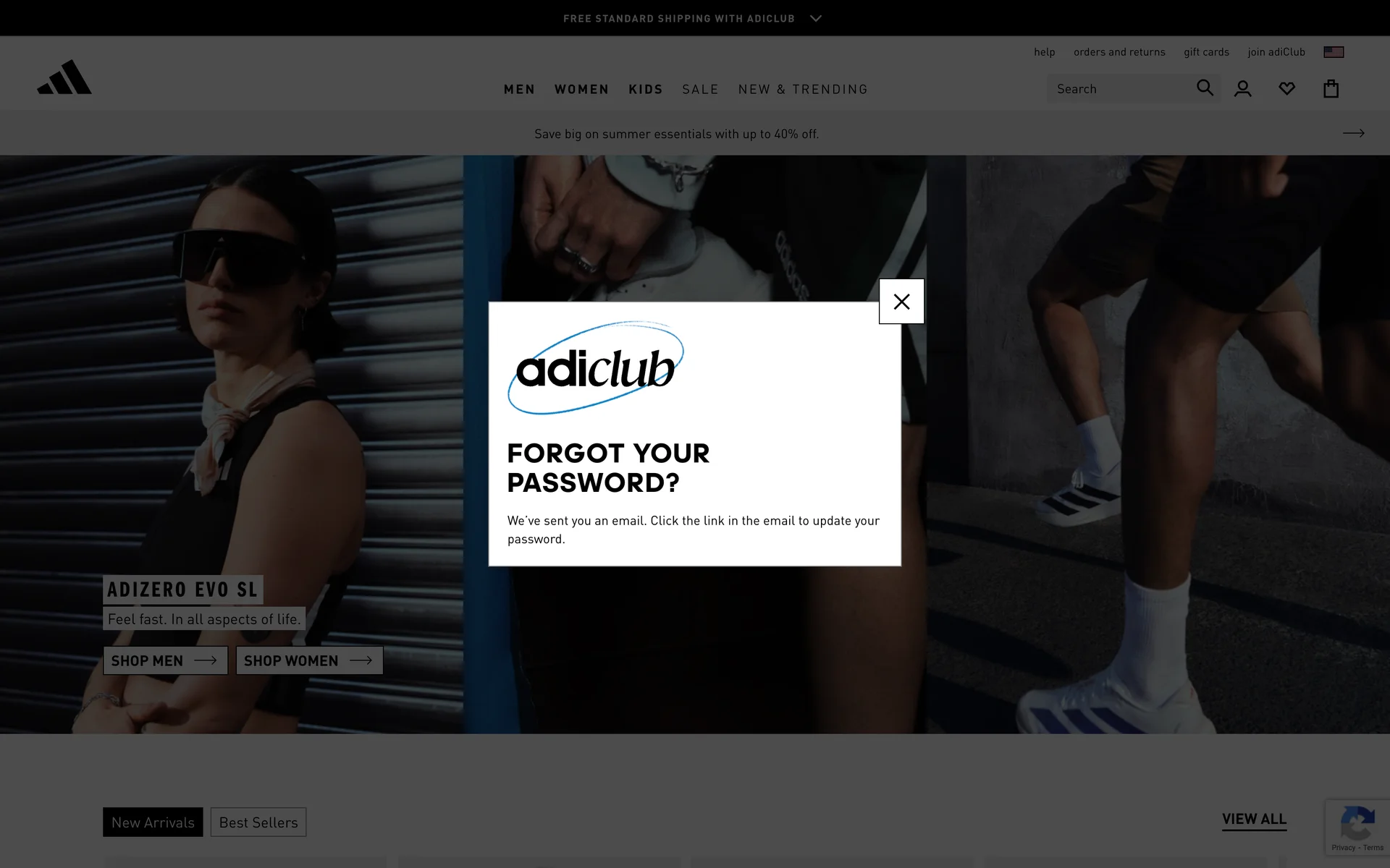Click the SHOP WOMEN button

(309, 660)
